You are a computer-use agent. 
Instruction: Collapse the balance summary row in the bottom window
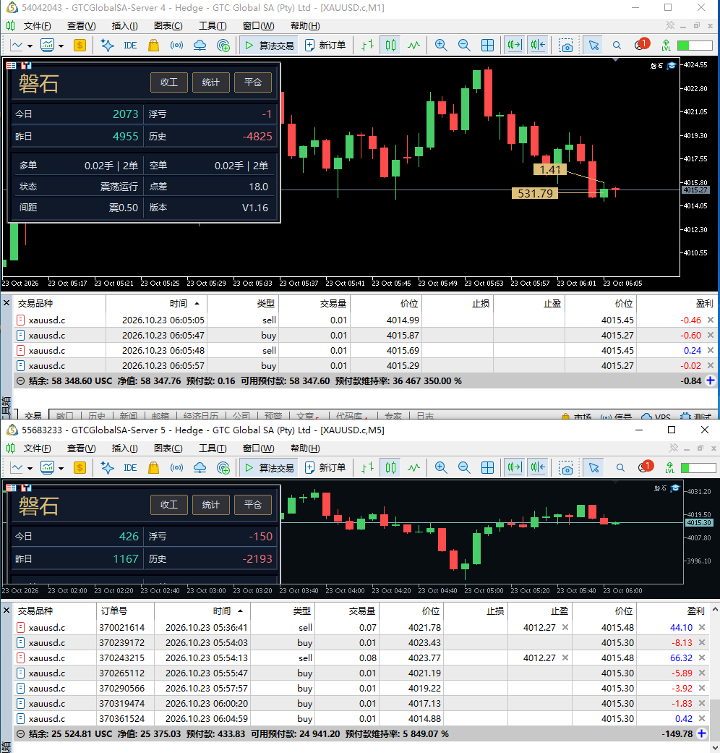click(x=20, y=734)
